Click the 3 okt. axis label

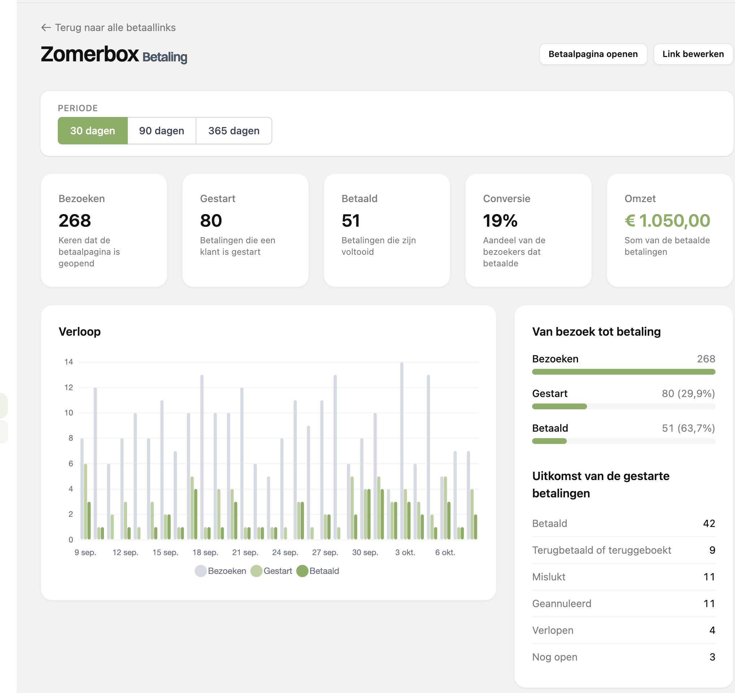pos(405,552)
